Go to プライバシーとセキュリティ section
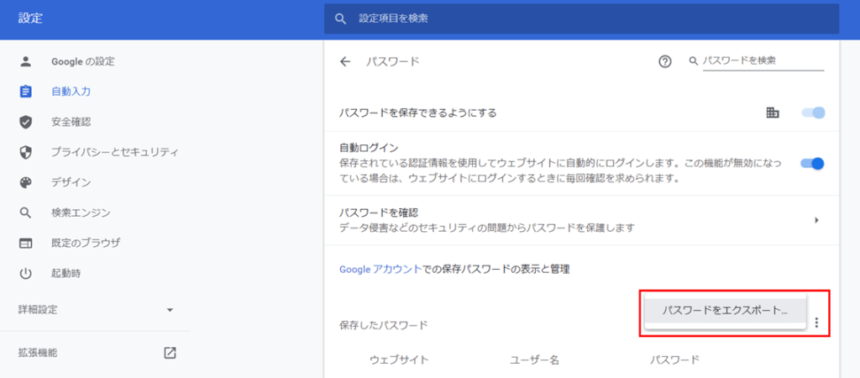Screen dimensions: 860x378 114,152
